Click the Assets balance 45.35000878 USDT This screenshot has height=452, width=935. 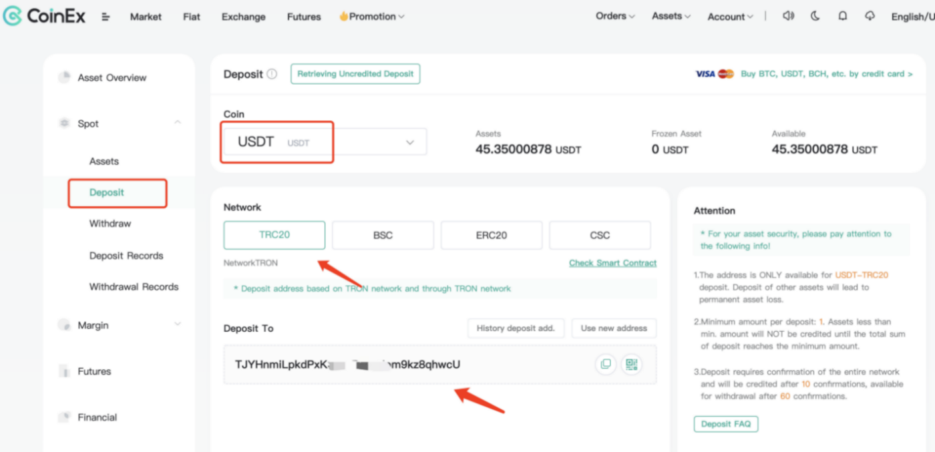pyautogui.click(x=528, y=150)
